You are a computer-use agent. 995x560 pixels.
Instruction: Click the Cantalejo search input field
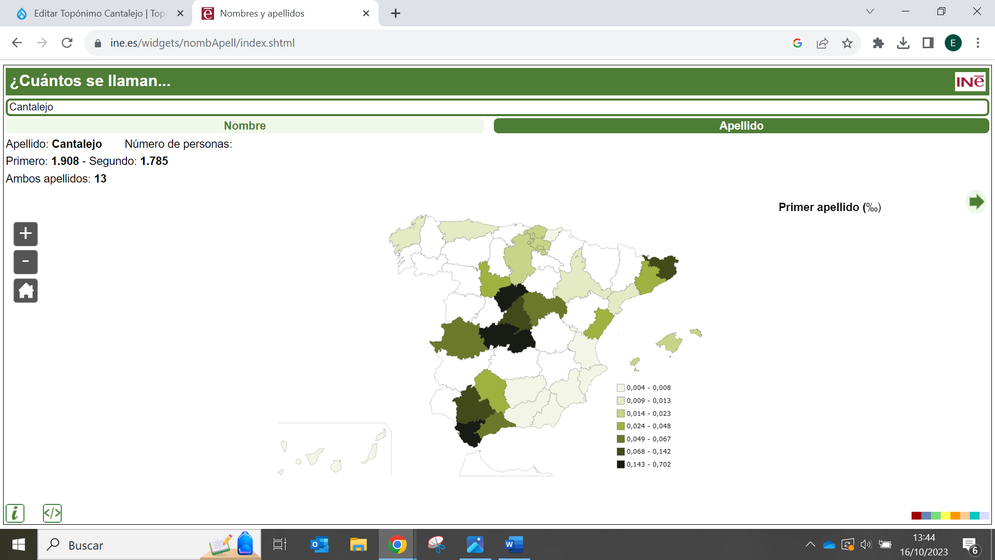(497, 107)
